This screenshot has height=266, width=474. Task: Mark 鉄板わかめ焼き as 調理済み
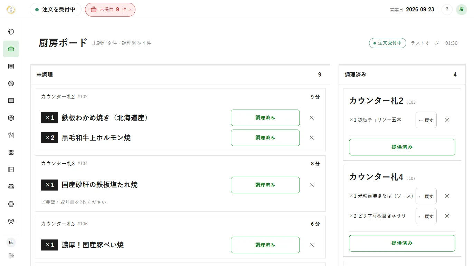coord(265,118)
